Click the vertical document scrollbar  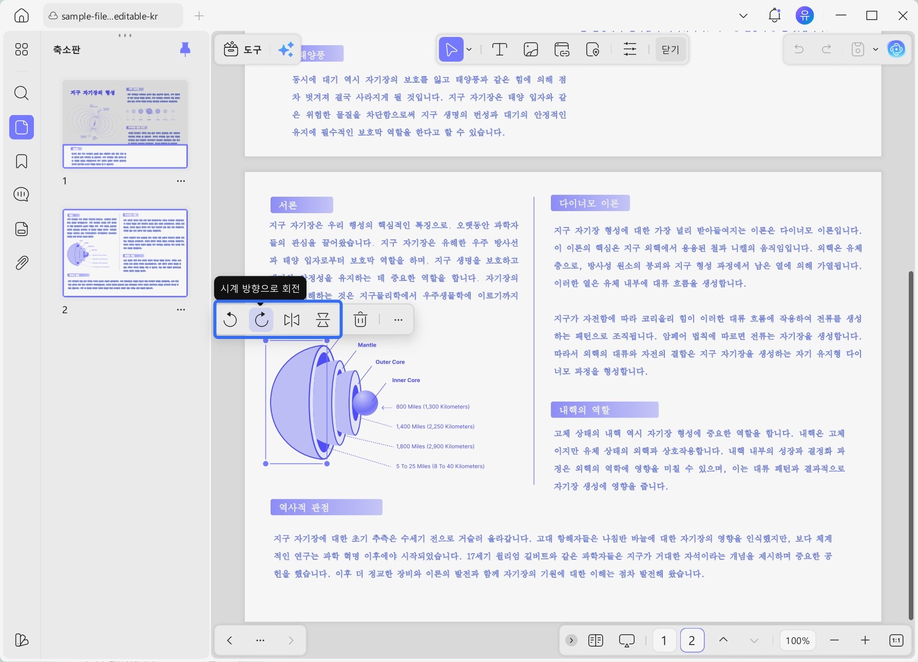click(911, 445)
